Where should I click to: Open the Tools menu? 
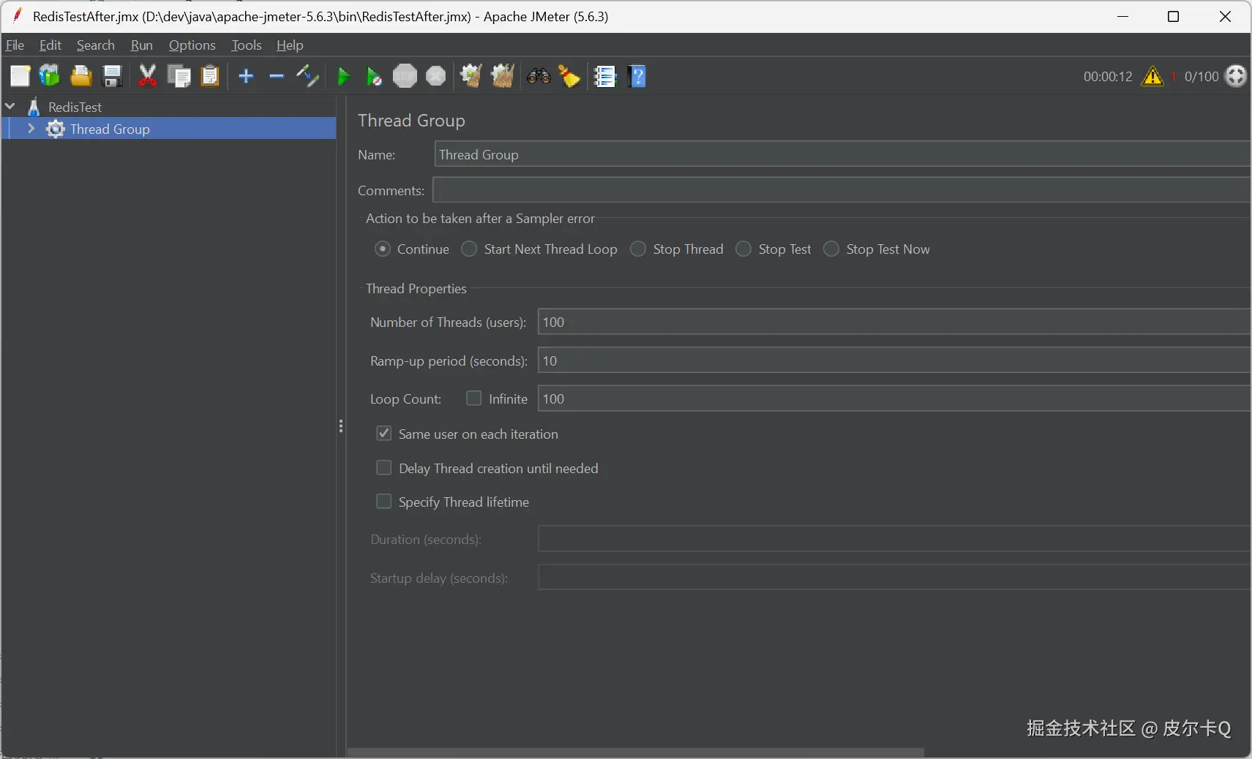pos(246,45)
